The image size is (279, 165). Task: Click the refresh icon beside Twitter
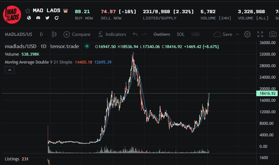57,18
